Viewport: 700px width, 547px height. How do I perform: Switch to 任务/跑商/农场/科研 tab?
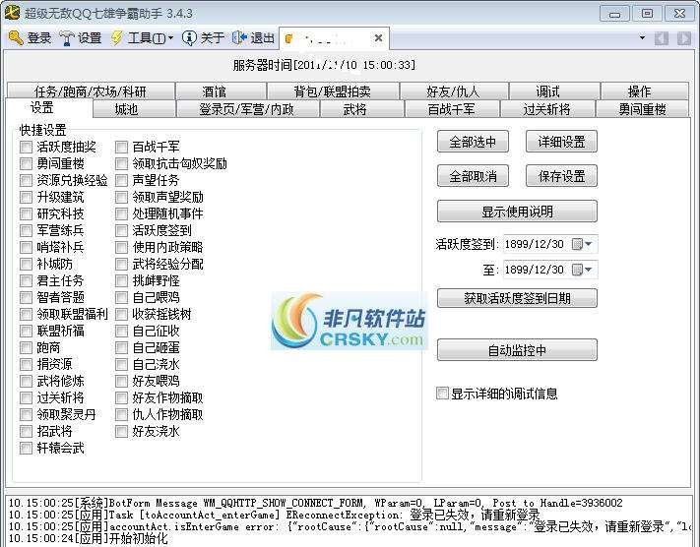(91, 91)
